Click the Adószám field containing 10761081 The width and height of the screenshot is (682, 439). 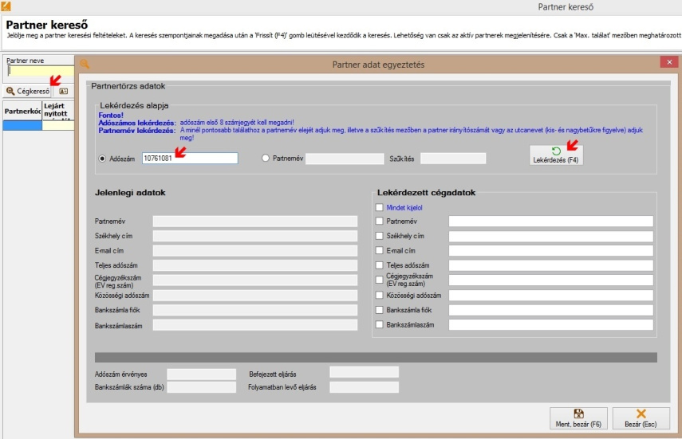(190, 159)
